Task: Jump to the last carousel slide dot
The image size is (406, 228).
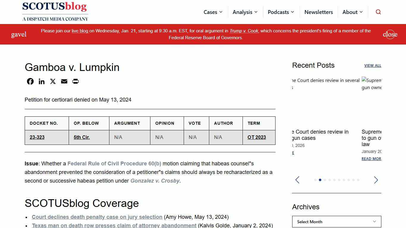Action: [358, 180]
